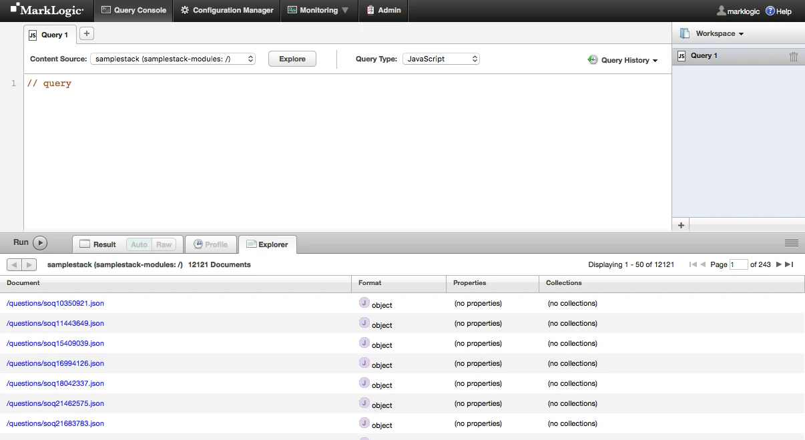805x440 pixels.
Task: Jump to the last page of documents
Action: click(789, 264)
